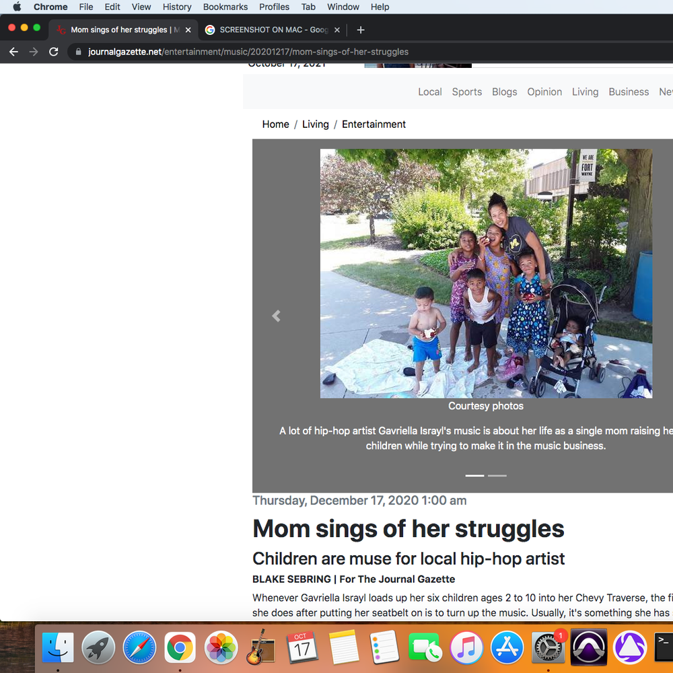Screen dimensions: 673x673
Task: Open a new tab with plus button
Action: pyautogui.click(x=361, y=30)
